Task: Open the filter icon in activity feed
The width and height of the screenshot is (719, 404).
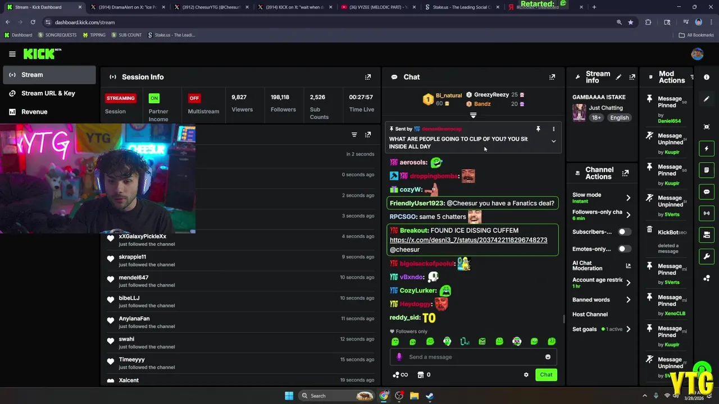Action: click(354, 135)
